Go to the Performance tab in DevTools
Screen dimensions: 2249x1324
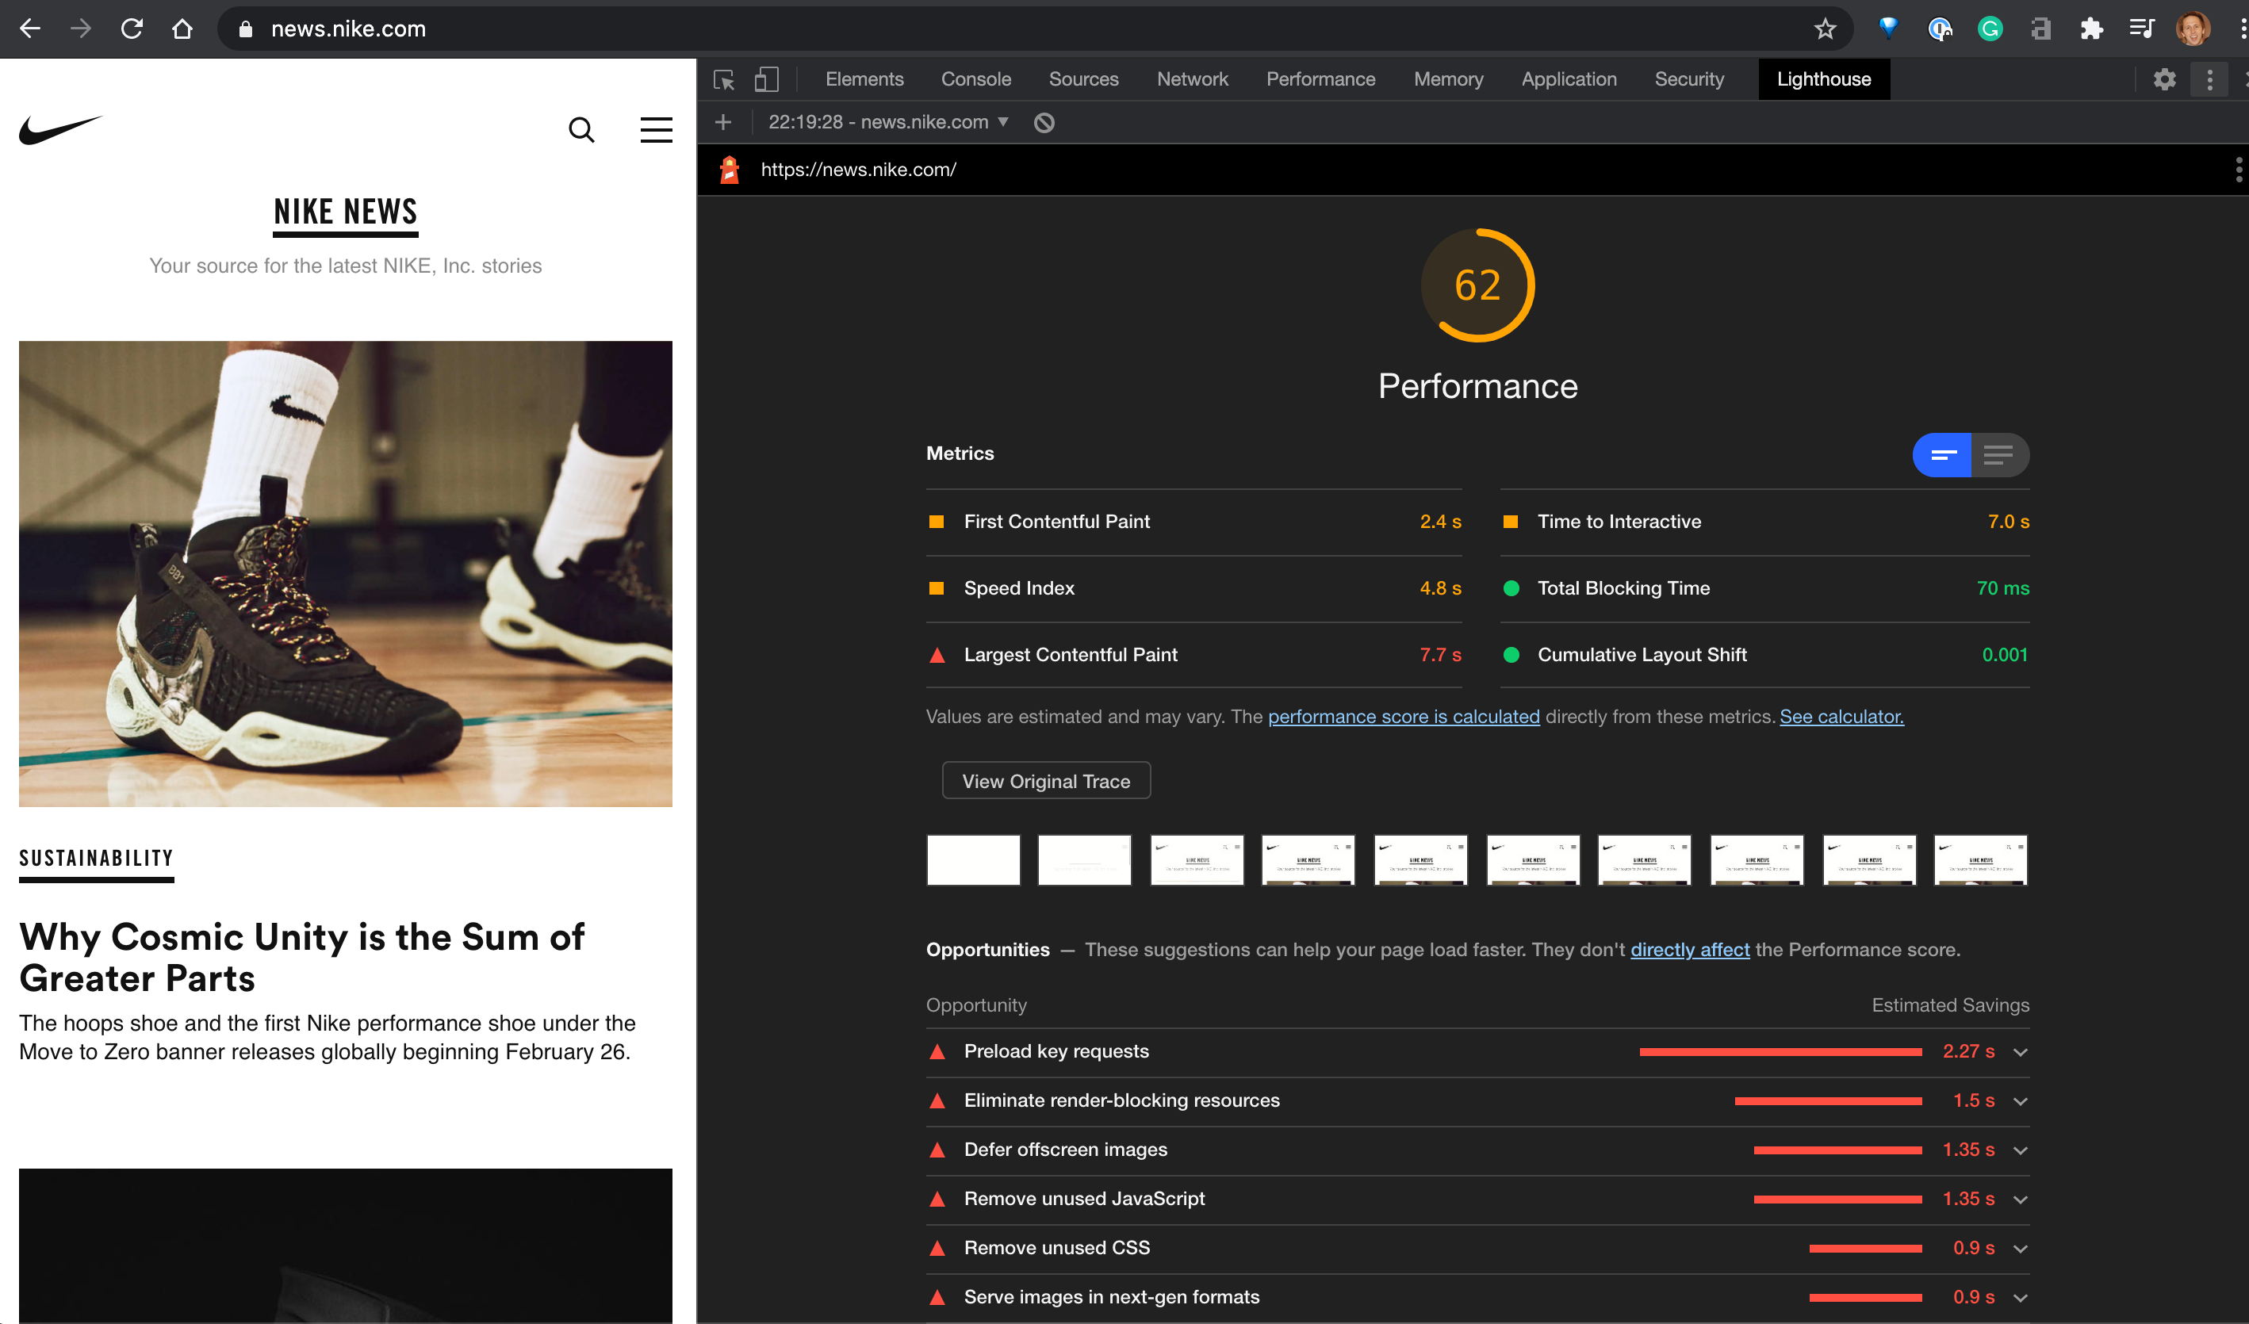(x=1321, y=79)
